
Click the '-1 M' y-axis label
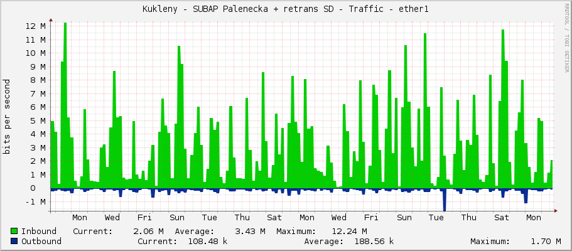pos(36,202)
